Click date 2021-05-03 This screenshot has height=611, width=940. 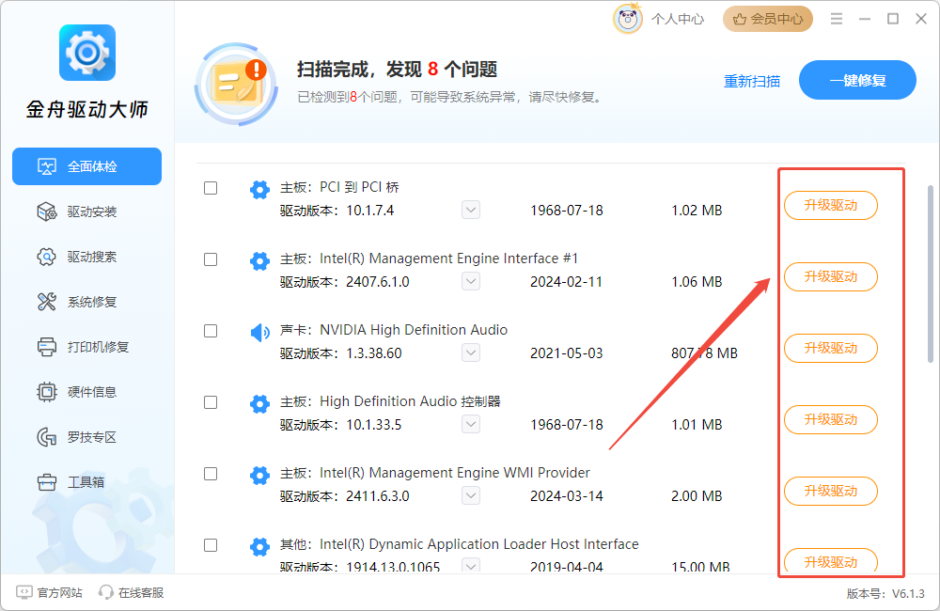click(567, 353)
